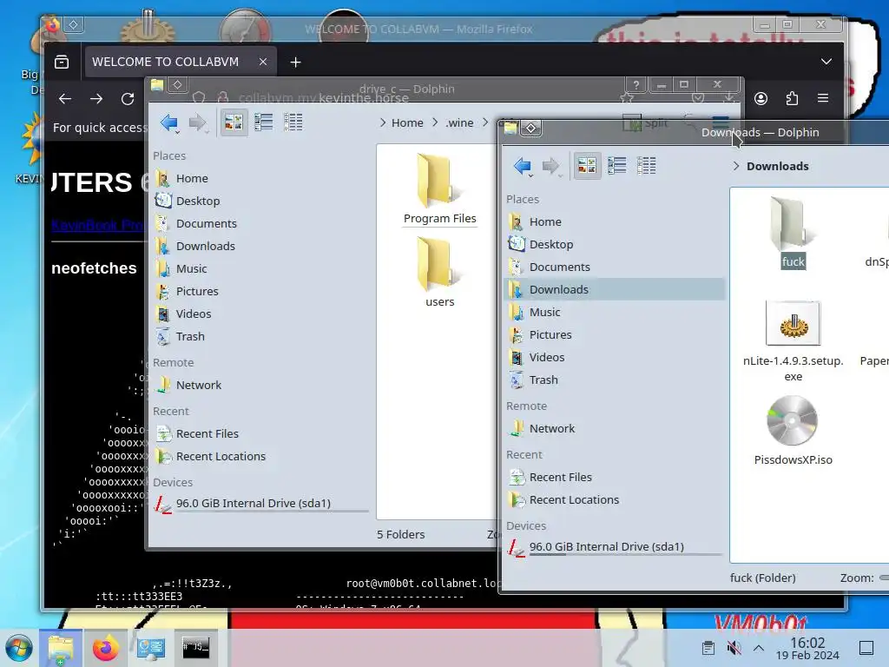Open Videos in drive_c window Places
This screenshot has width=889, height=667.
point(260,314)
